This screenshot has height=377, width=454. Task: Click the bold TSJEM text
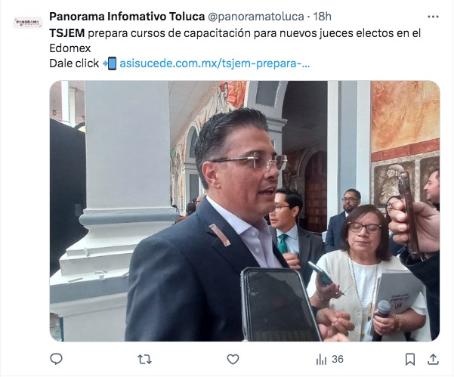click(67, 33)
